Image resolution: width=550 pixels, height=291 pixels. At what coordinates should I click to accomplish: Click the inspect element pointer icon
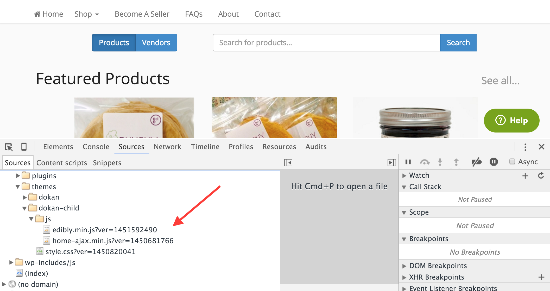tap(9, 147)
